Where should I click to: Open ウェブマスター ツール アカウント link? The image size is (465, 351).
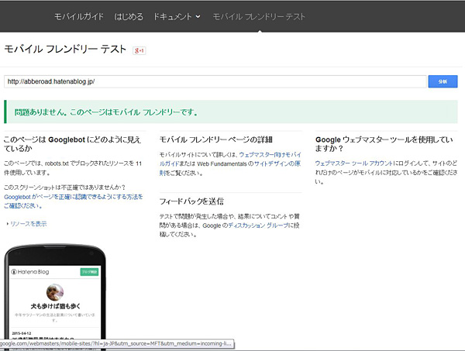click(x=354, y=163)
